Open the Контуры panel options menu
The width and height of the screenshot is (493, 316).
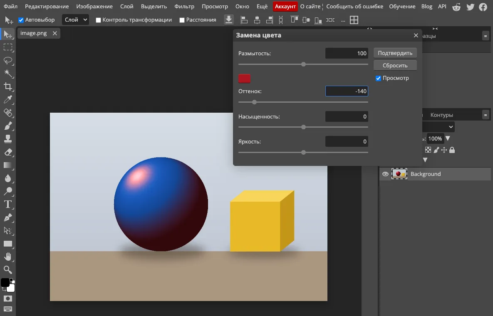[x=486, y=115]
